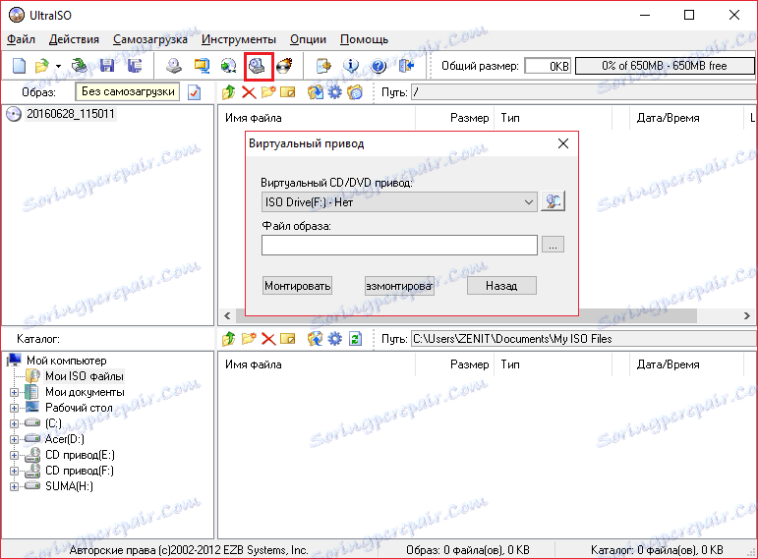Click the Convert image monitor icon

point(202,66)
